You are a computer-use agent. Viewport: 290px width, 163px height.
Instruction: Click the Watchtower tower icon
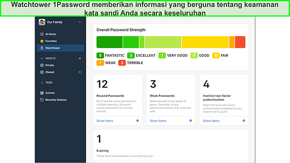42,48
